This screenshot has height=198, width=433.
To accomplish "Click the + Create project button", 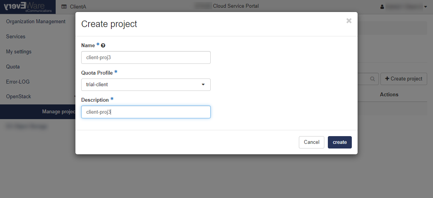I will pos(404,79).
